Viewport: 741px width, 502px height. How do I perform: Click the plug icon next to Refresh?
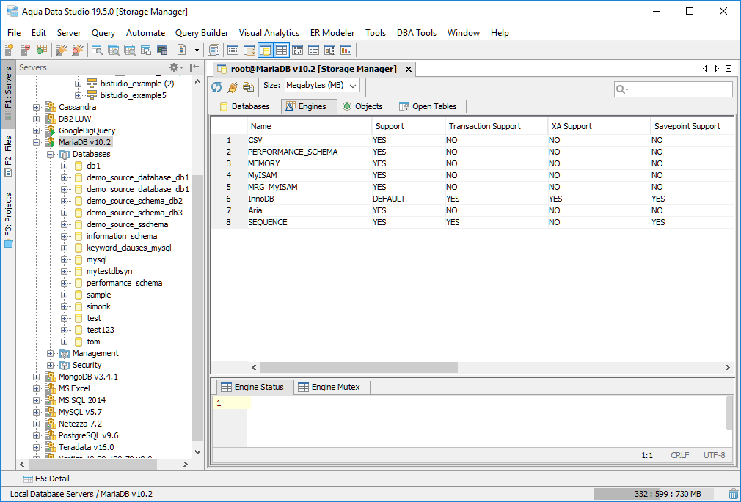click(233, 86)
